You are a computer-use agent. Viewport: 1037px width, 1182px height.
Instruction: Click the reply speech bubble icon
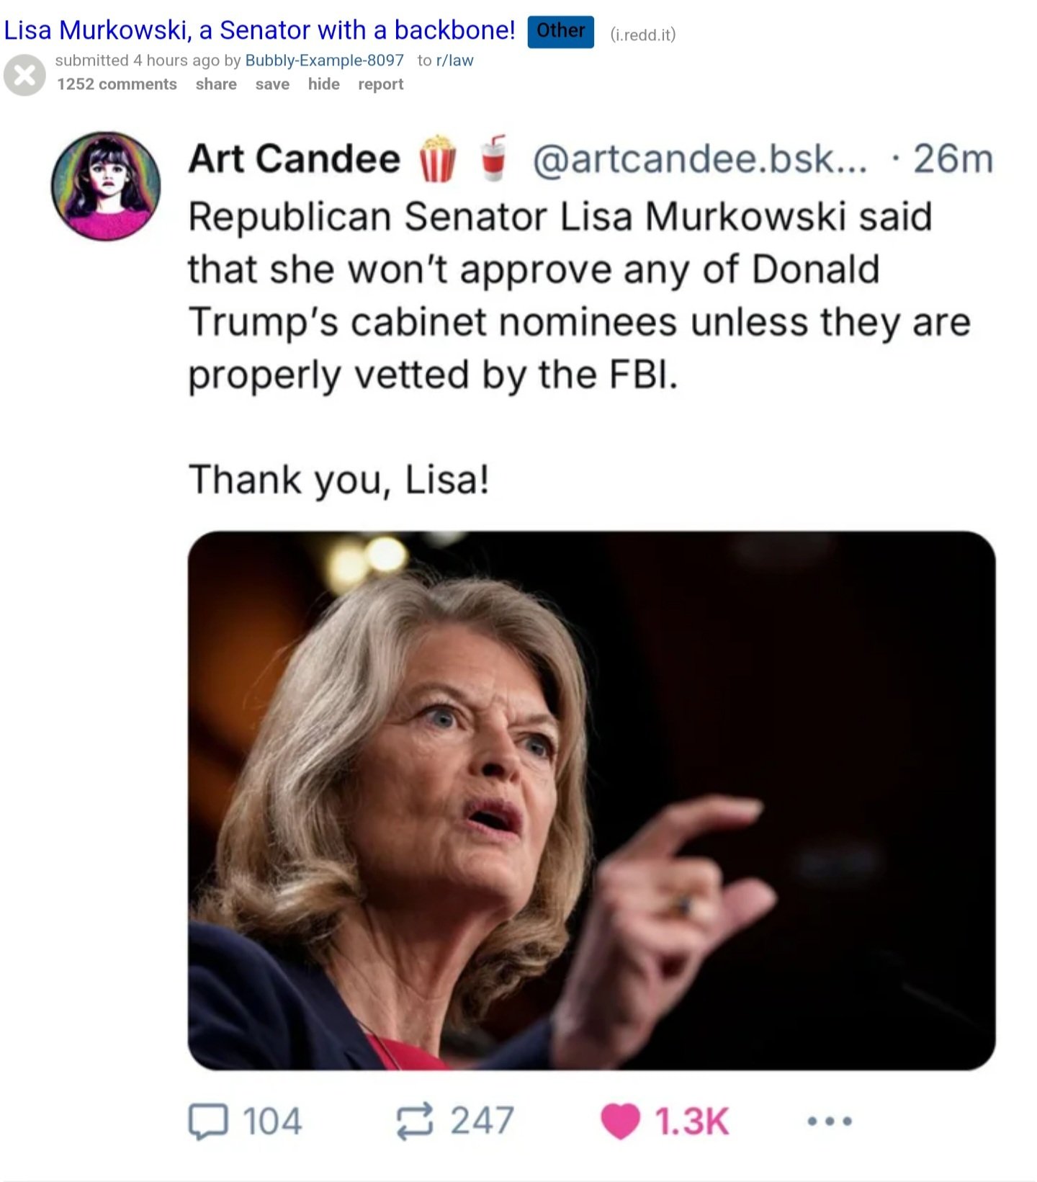(x=208, y=1121)
